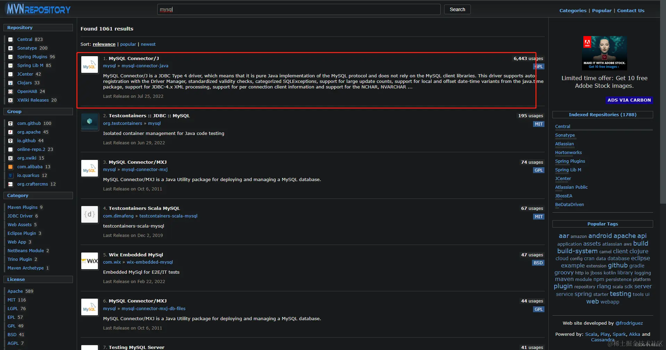
Task: Click the Search button
Action: coord(457,9)
